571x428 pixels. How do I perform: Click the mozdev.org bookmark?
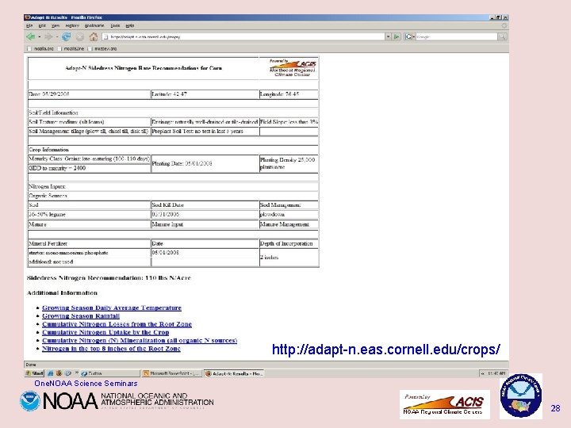(102, 48)
